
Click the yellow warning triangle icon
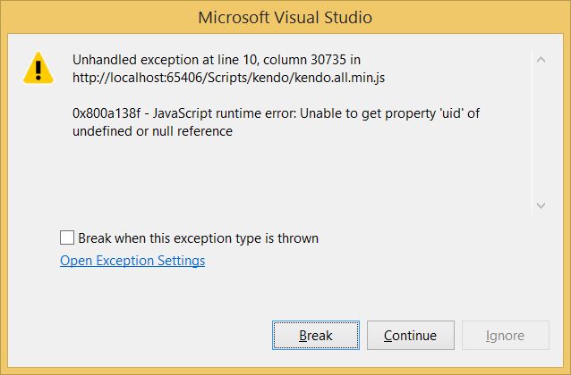point(38,68)
